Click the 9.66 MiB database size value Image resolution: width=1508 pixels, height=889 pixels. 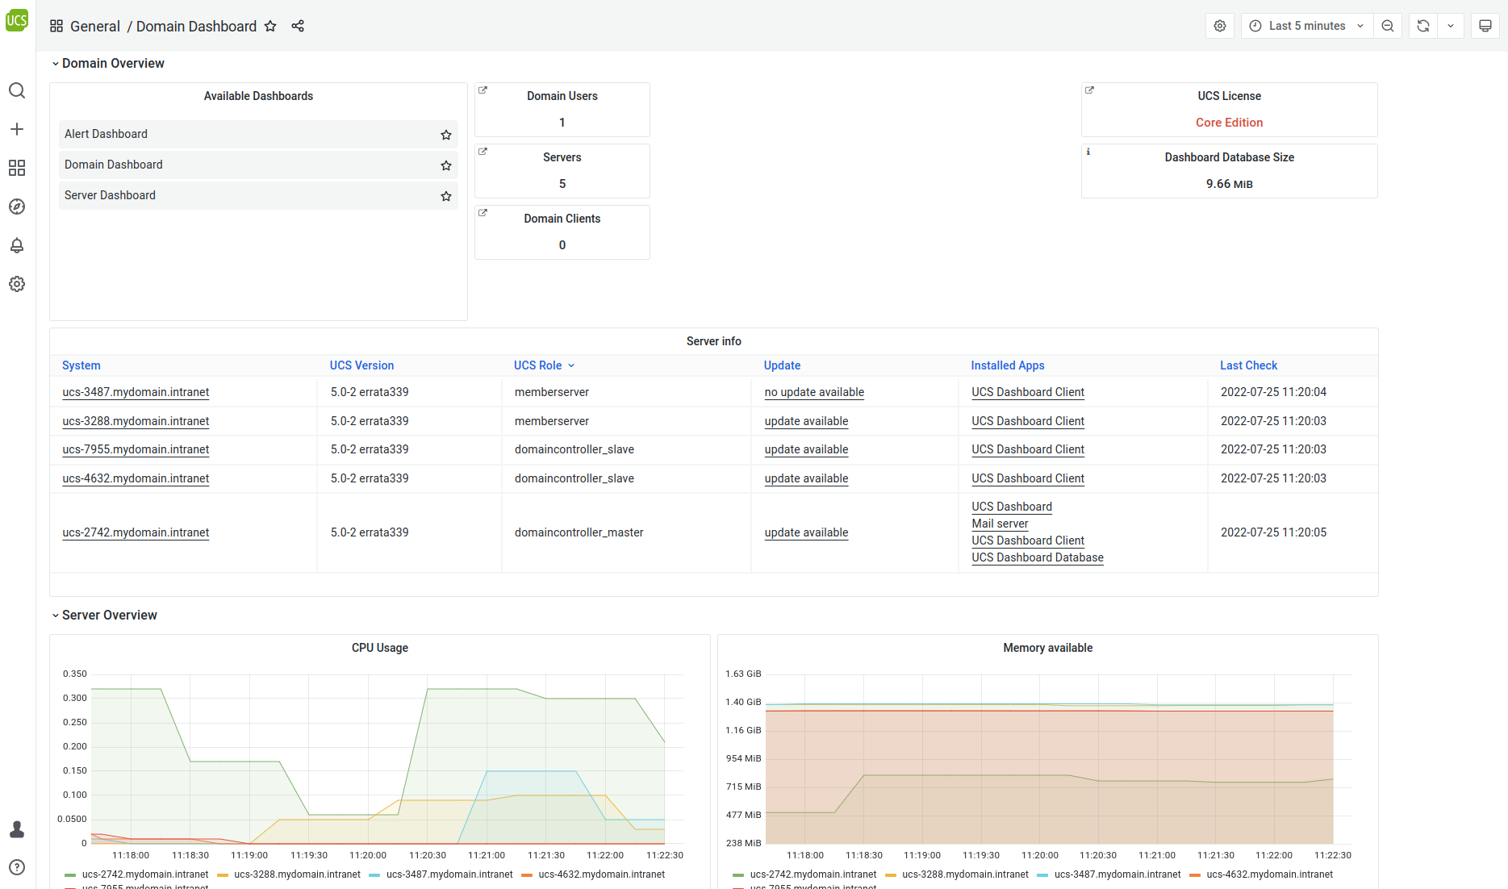coord(1229,184)
